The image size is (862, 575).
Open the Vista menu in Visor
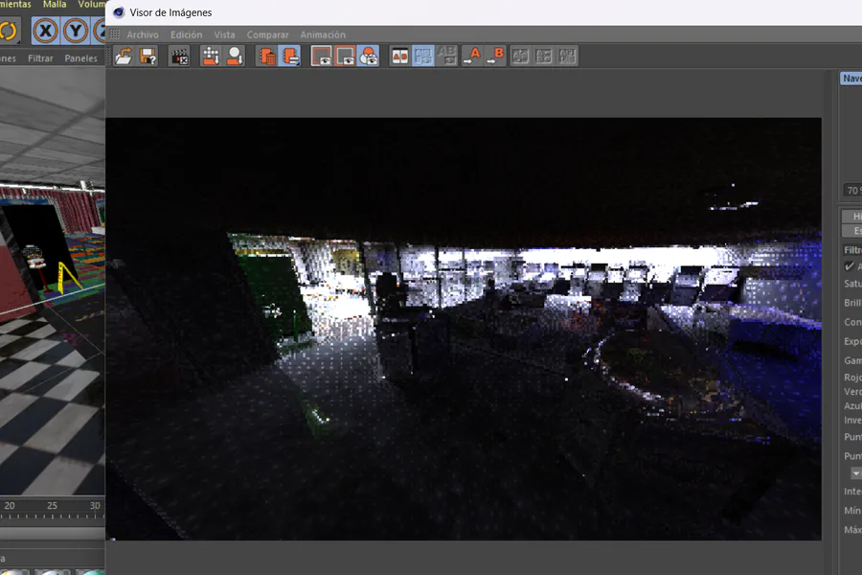[x=224, y=34]
